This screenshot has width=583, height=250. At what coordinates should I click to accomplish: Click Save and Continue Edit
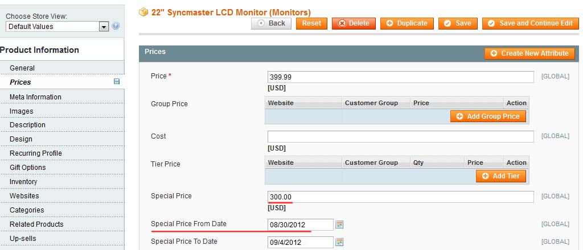pos(531,23)
